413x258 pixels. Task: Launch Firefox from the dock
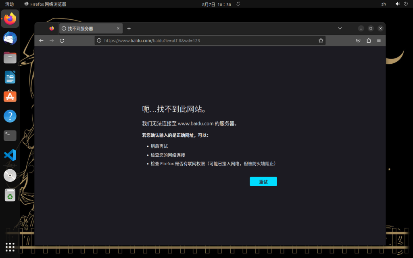click(x=10, y=19)
